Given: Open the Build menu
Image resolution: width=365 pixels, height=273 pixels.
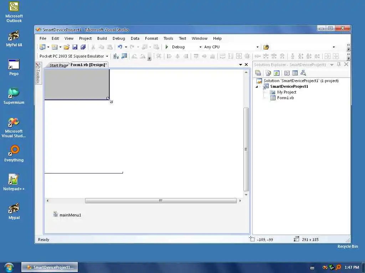Looking at the screenshot, I should (x=102, y=38).
